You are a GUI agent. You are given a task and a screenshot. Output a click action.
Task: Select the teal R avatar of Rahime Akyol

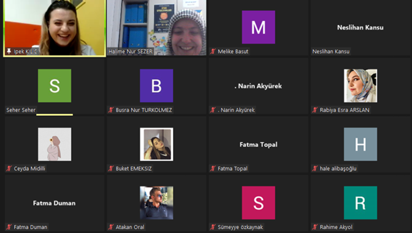360,203
